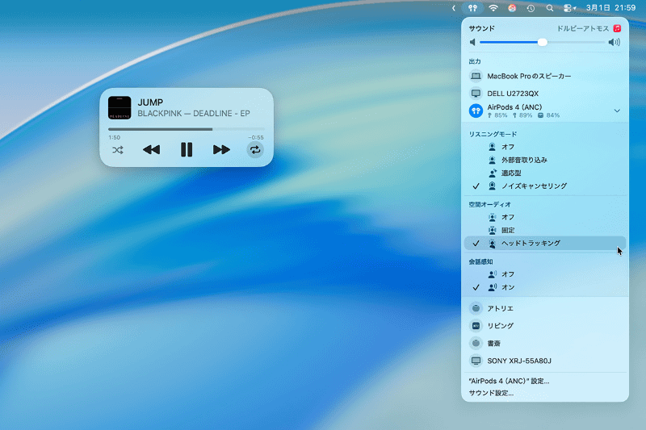Set listening mode to 適応型
This screenshot has width=646, height=430.
[545, 173]
